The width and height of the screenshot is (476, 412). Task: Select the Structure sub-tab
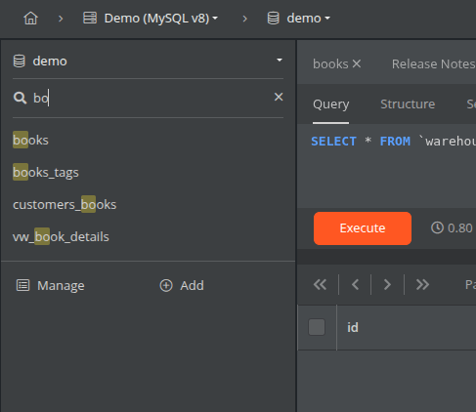tap(408, 104)
